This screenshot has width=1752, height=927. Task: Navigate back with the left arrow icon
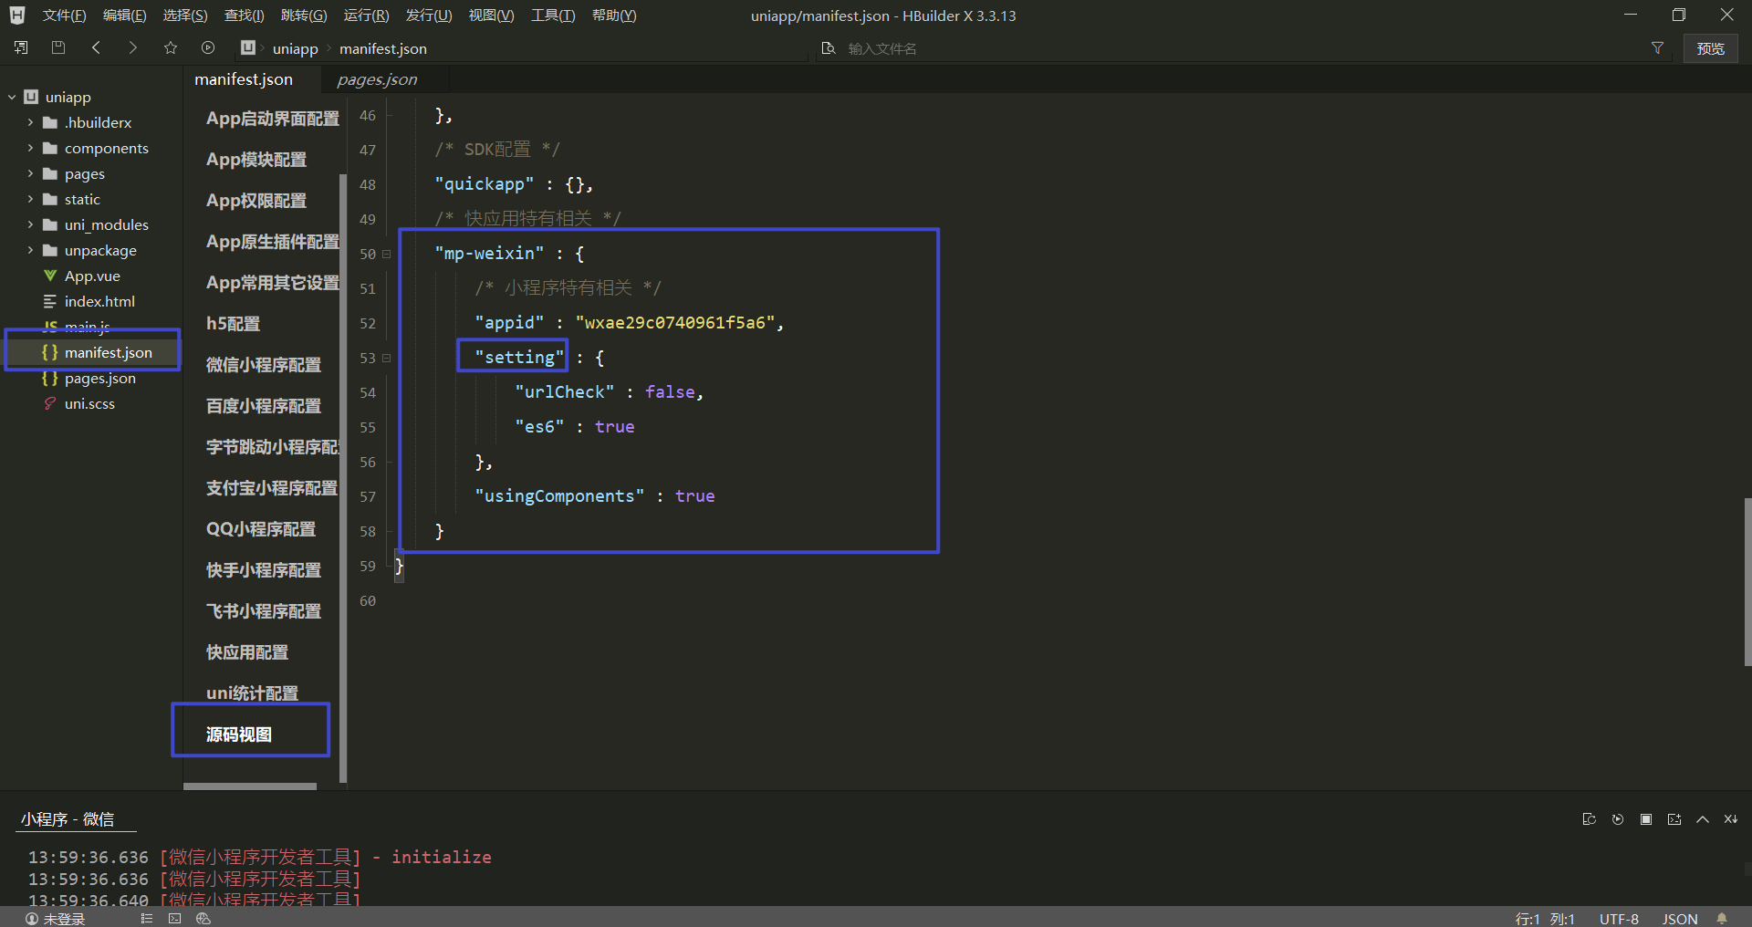96,47
